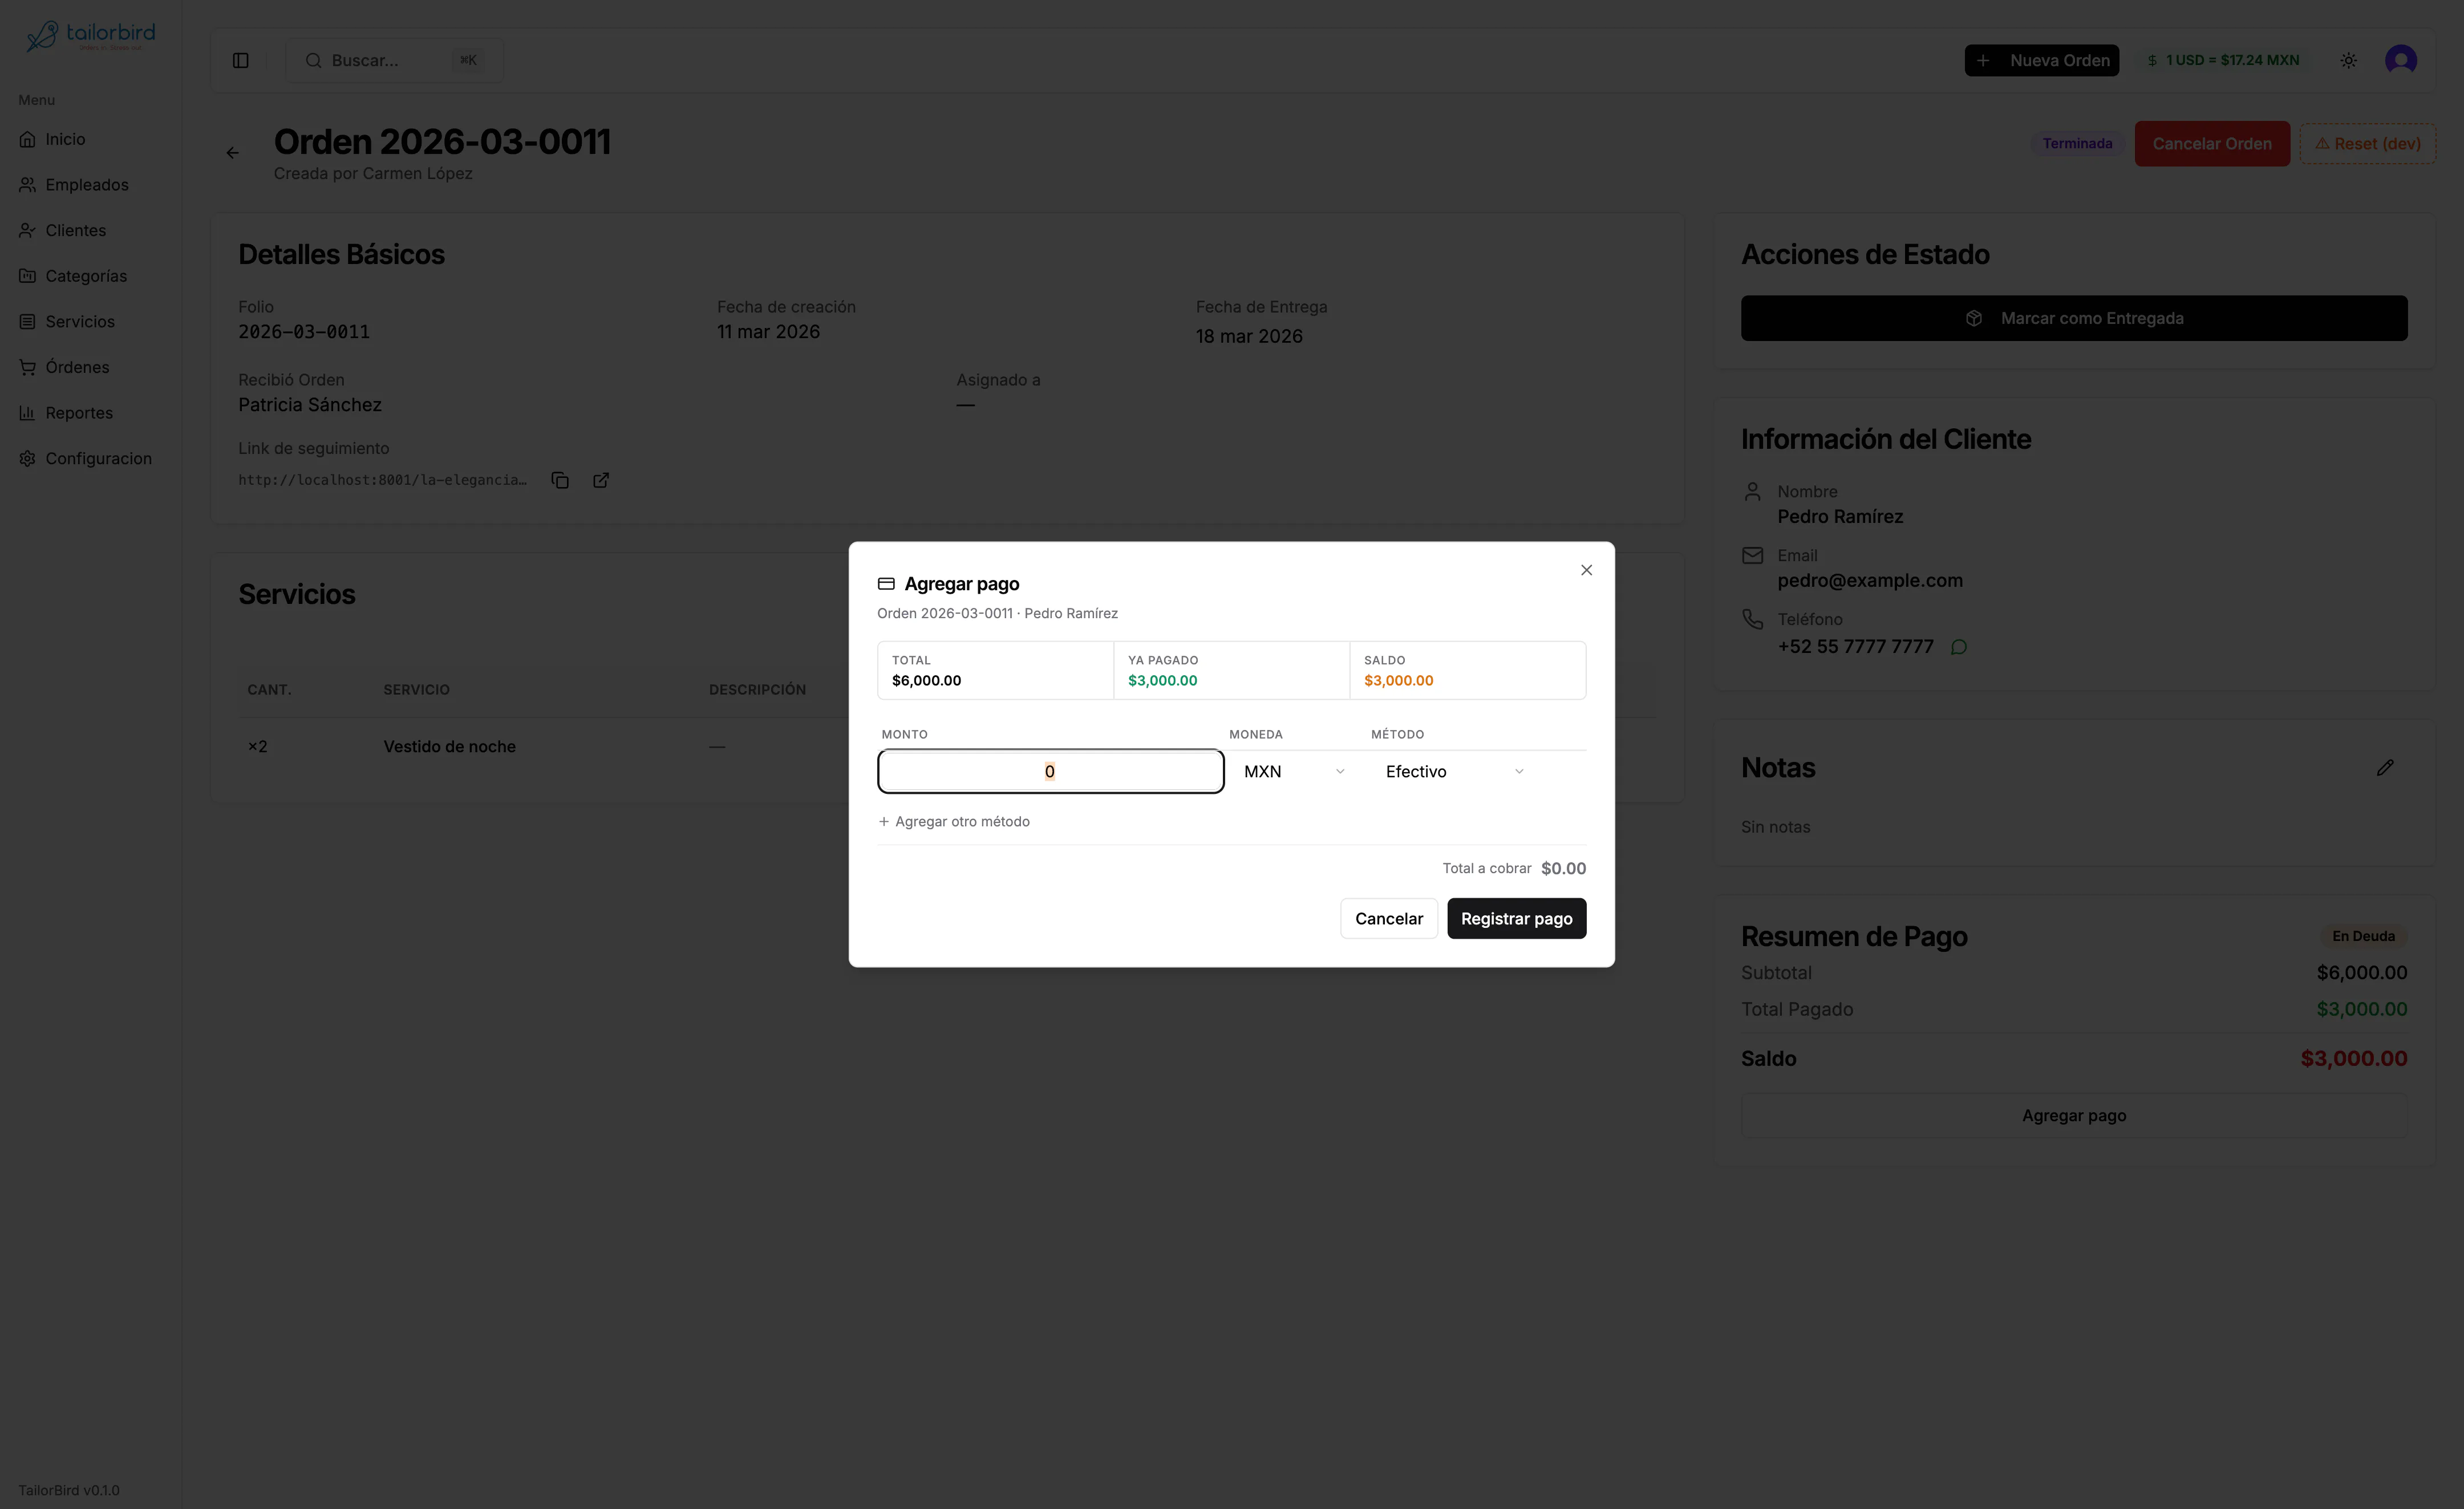Open Órdenes in the sidebar

coord(90,367)
